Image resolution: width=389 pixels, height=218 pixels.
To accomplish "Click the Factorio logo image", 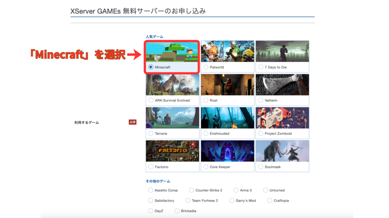I will pyautogui.click(x=172, y=151).
